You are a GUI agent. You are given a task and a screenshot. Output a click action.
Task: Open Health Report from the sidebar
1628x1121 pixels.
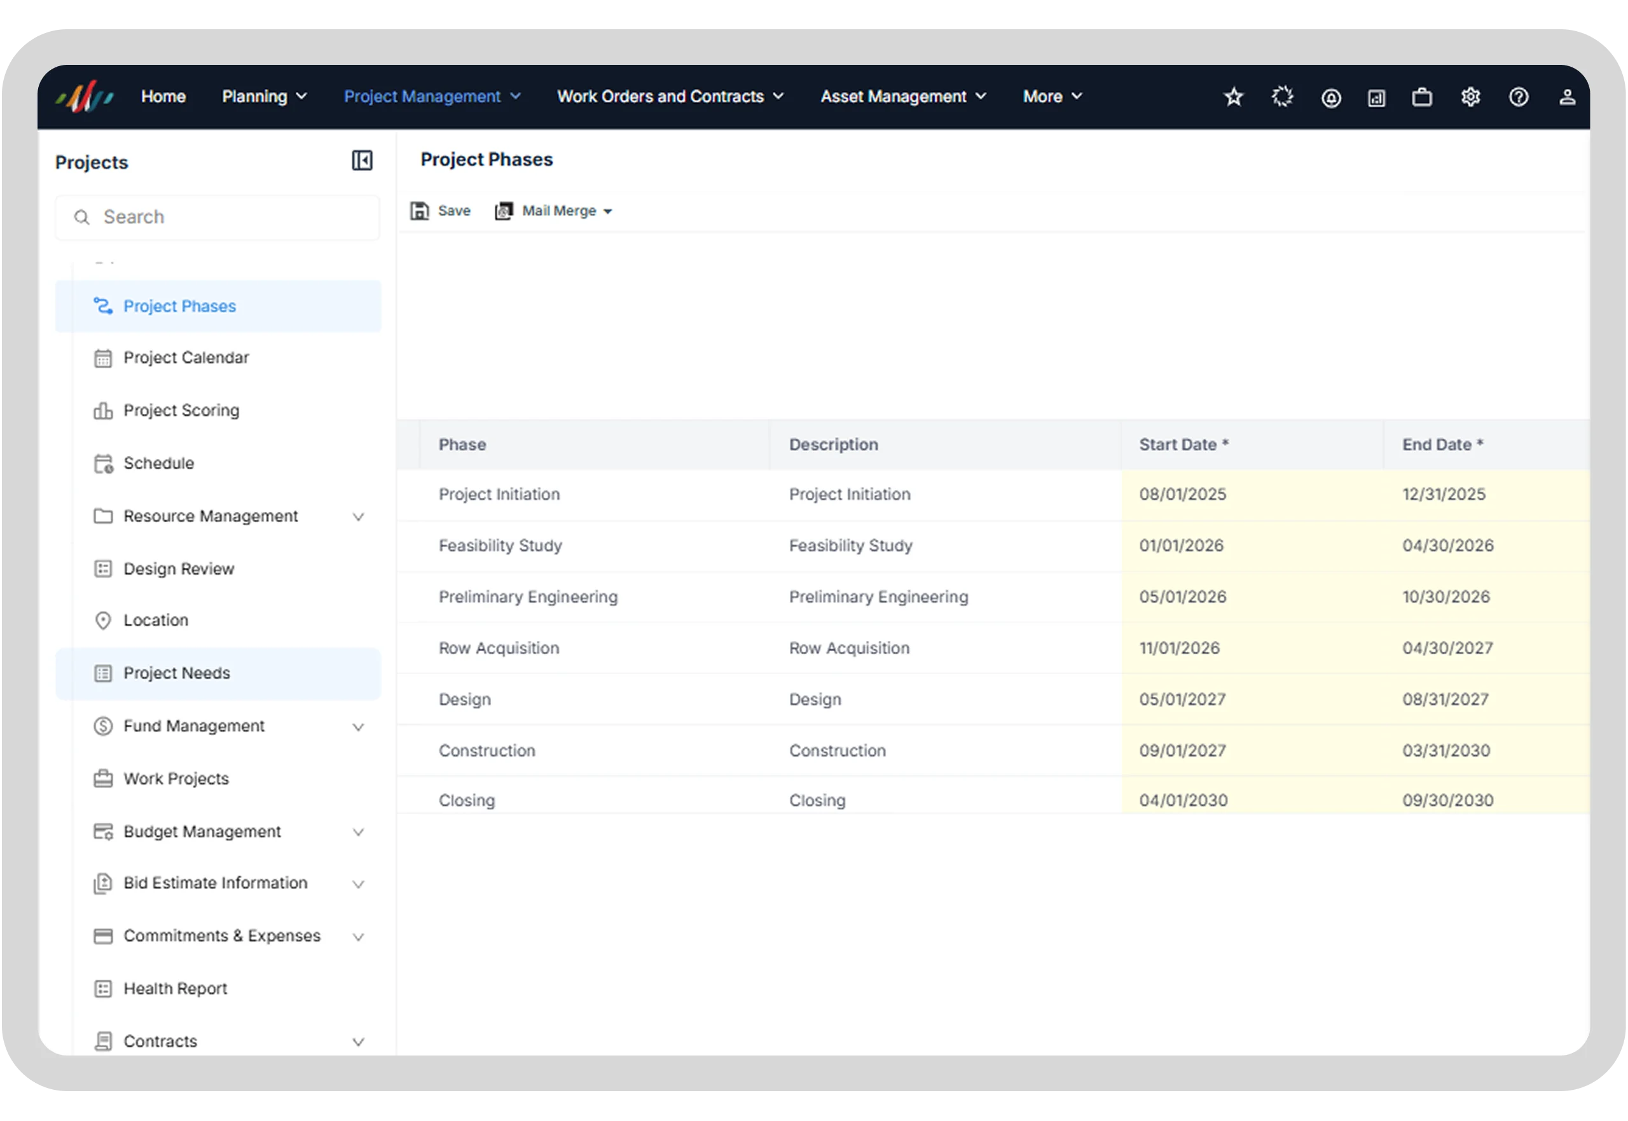click(218, 989)
